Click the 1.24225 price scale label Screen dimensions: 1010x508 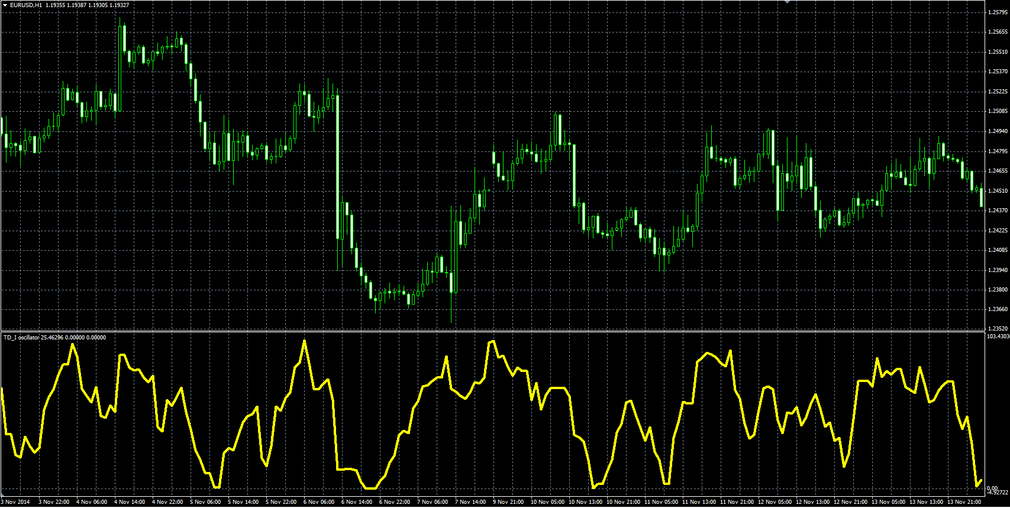point(998,230)
